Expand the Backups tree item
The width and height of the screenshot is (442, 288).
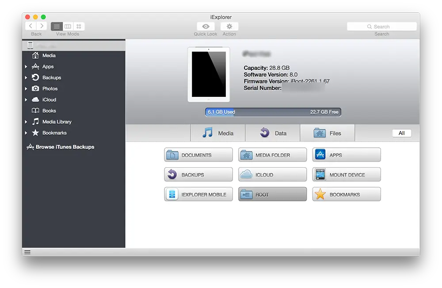tap(26, 77)
